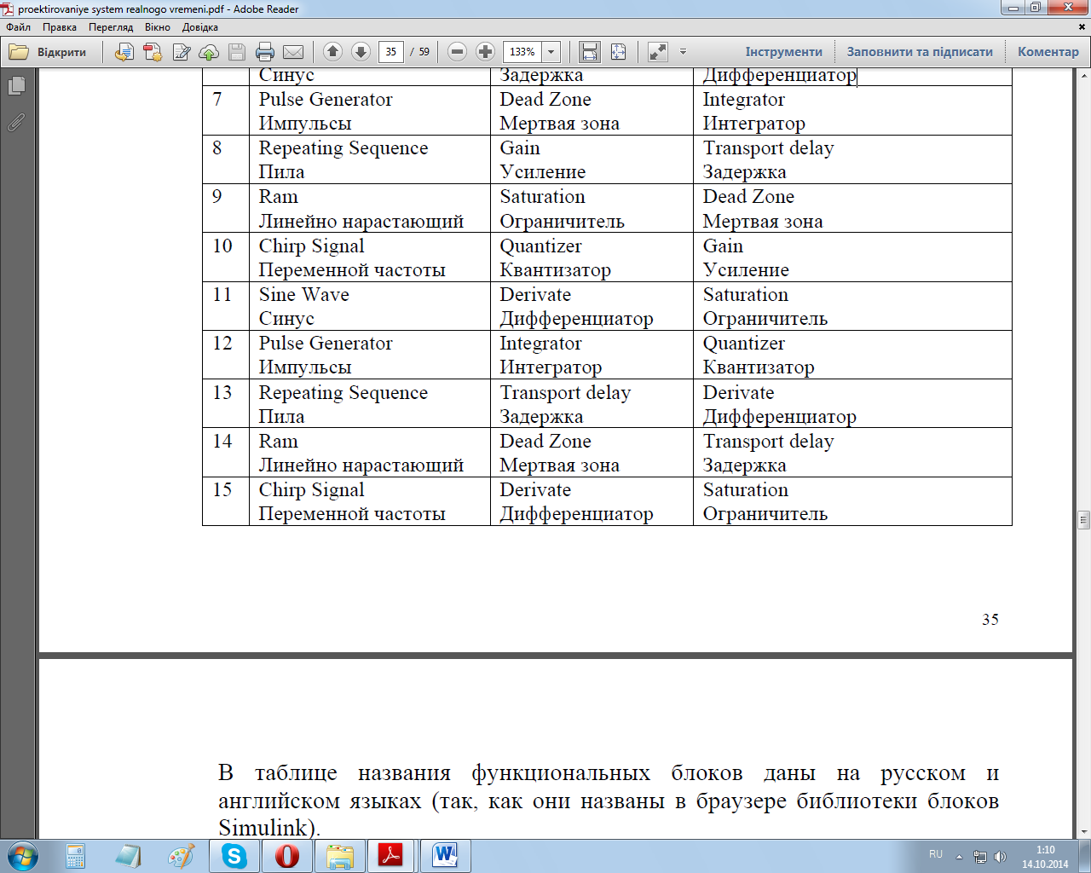
Task: Open the zoom level dropdown arrow
Action: click(551, 52)
